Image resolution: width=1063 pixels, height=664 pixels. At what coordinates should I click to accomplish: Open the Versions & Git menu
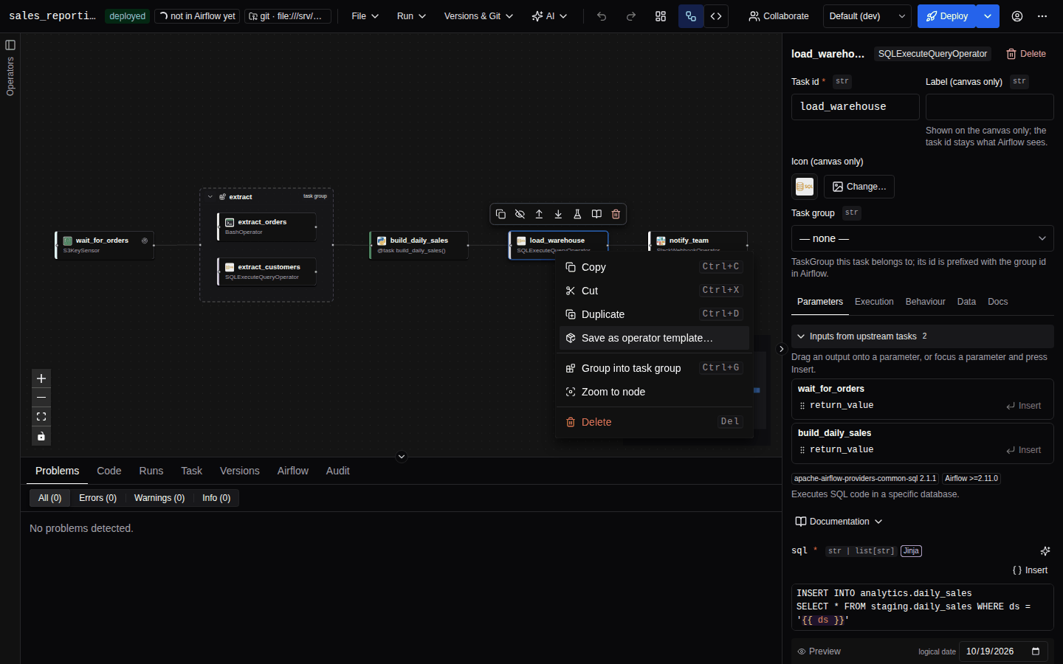pos(478,16)
